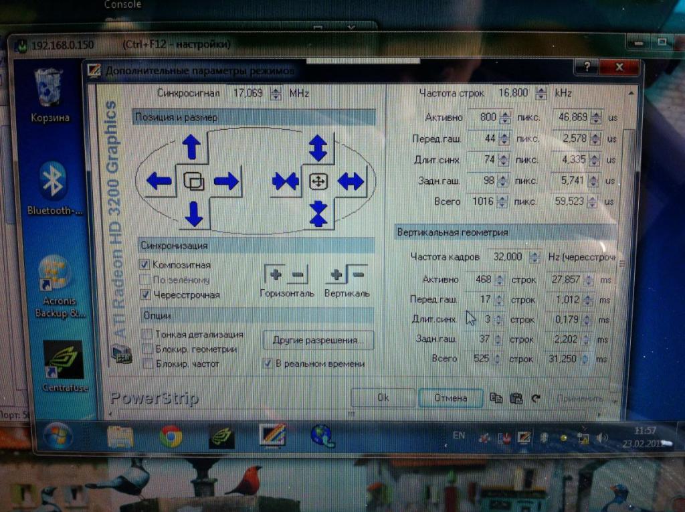The width and height of the screenshot is (685, 512).
Task: Confirm with the Ok button
Action: pyautogui.click(x=383, y=398)
